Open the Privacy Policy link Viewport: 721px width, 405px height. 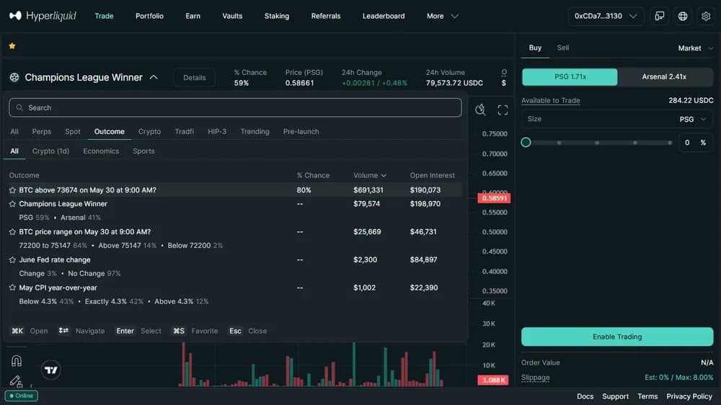tap(689, 396)
